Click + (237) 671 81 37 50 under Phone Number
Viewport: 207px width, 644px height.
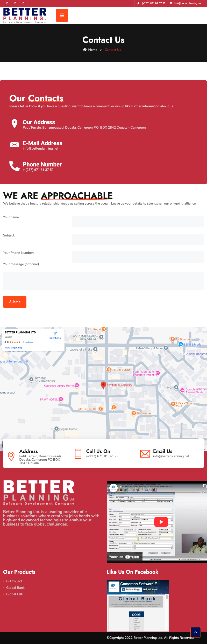38,170
